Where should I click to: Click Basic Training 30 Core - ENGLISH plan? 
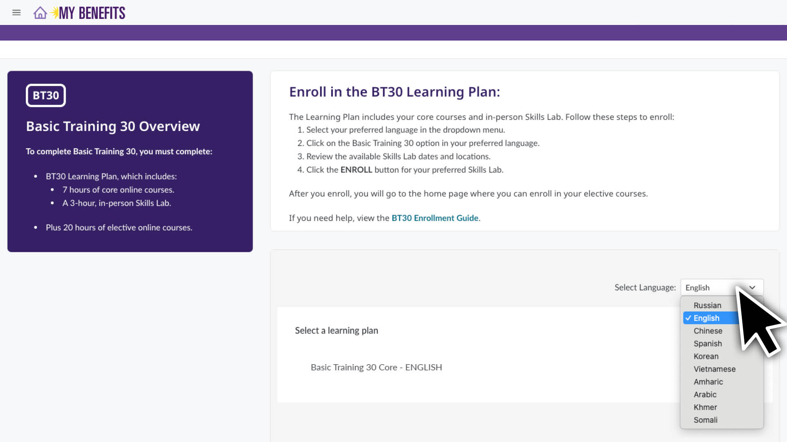coord(376,368)
